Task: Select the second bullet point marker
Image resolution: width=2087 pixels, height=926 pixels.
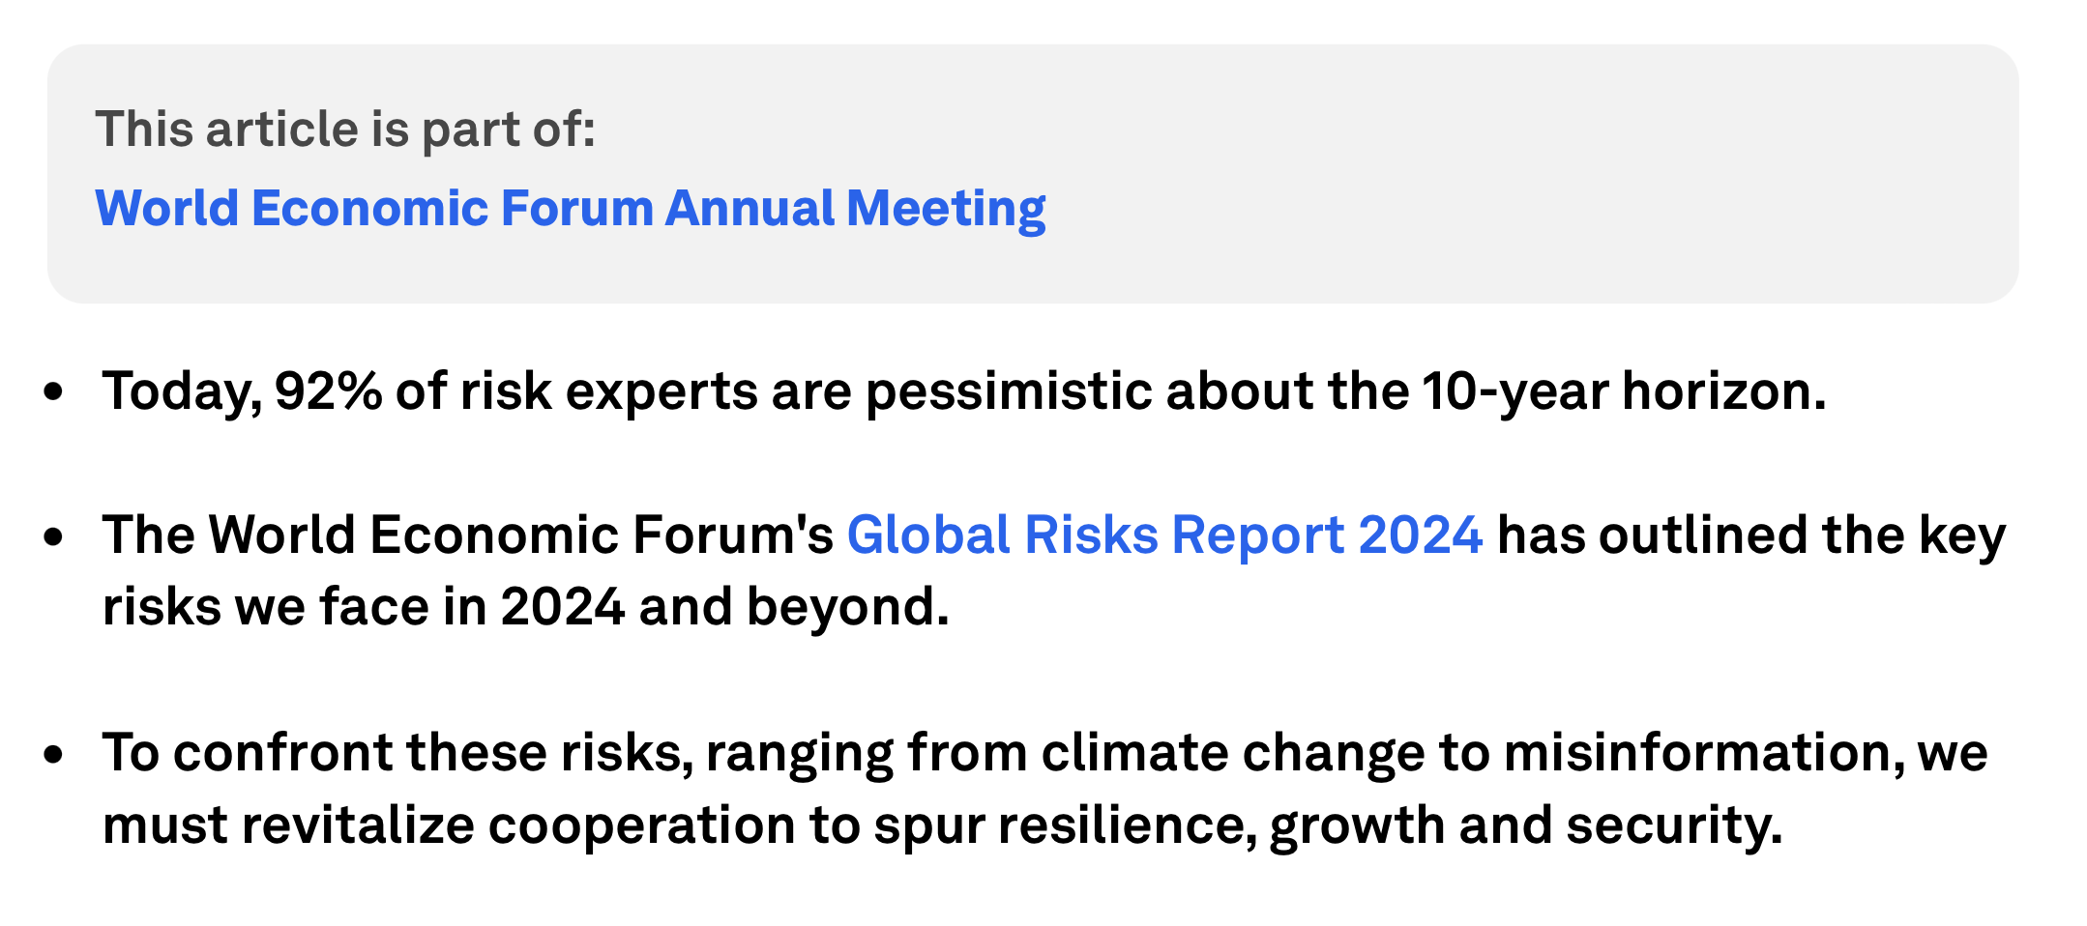Action: (54, 536)
